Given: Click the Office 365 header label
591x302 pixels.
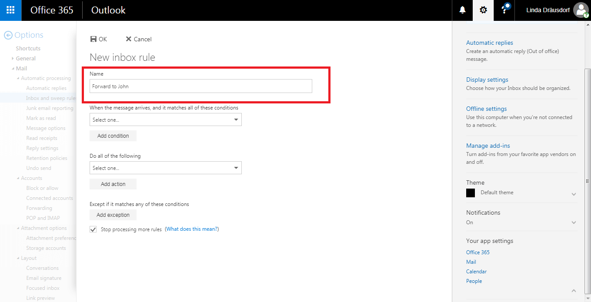Looking at the screenshot, I should pyautogui.click(x=52, y=10).
